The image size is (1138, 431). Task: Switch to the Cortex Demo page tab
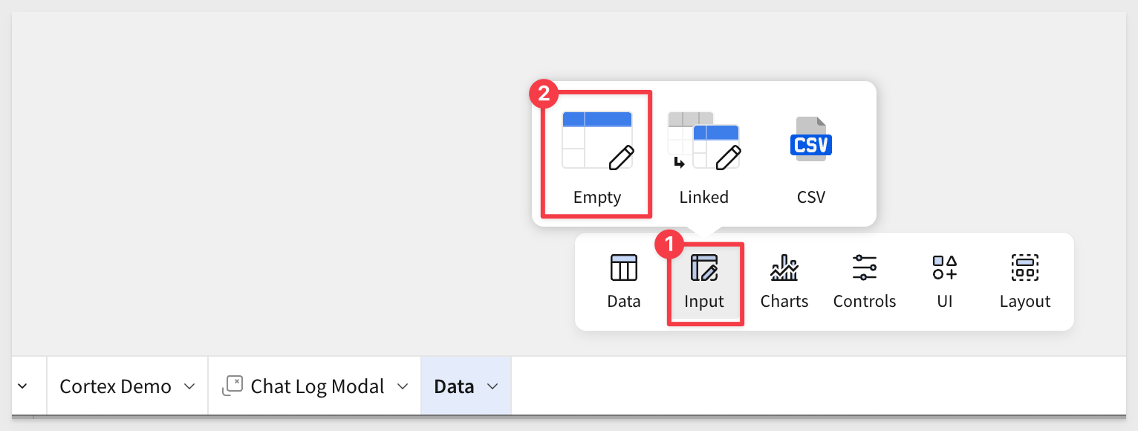click(115, 386)
